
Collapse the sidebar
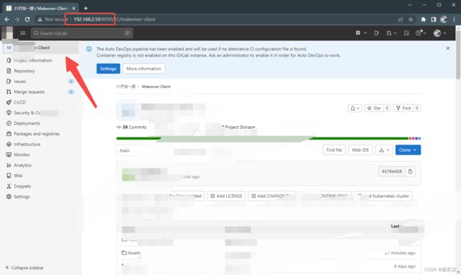(x=25, y=268)
